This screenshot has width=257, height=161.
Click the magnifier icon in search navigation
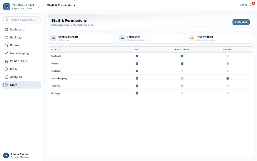click(7, 20)
